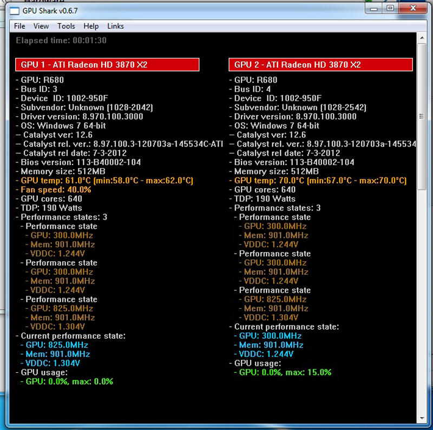Viewport: 433px width, 430px height.
Task: Maximize the GPU Shark window
Action: [x=390, y=8]
